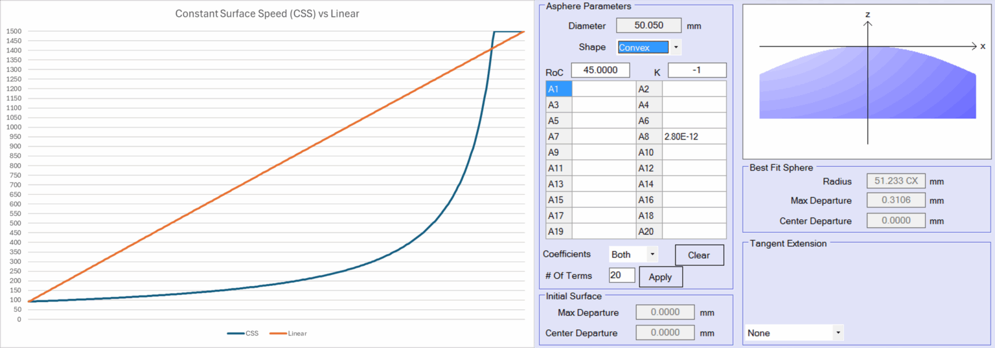Select the A5 coefficient cell
995x348 pixels.
(604, 120)
